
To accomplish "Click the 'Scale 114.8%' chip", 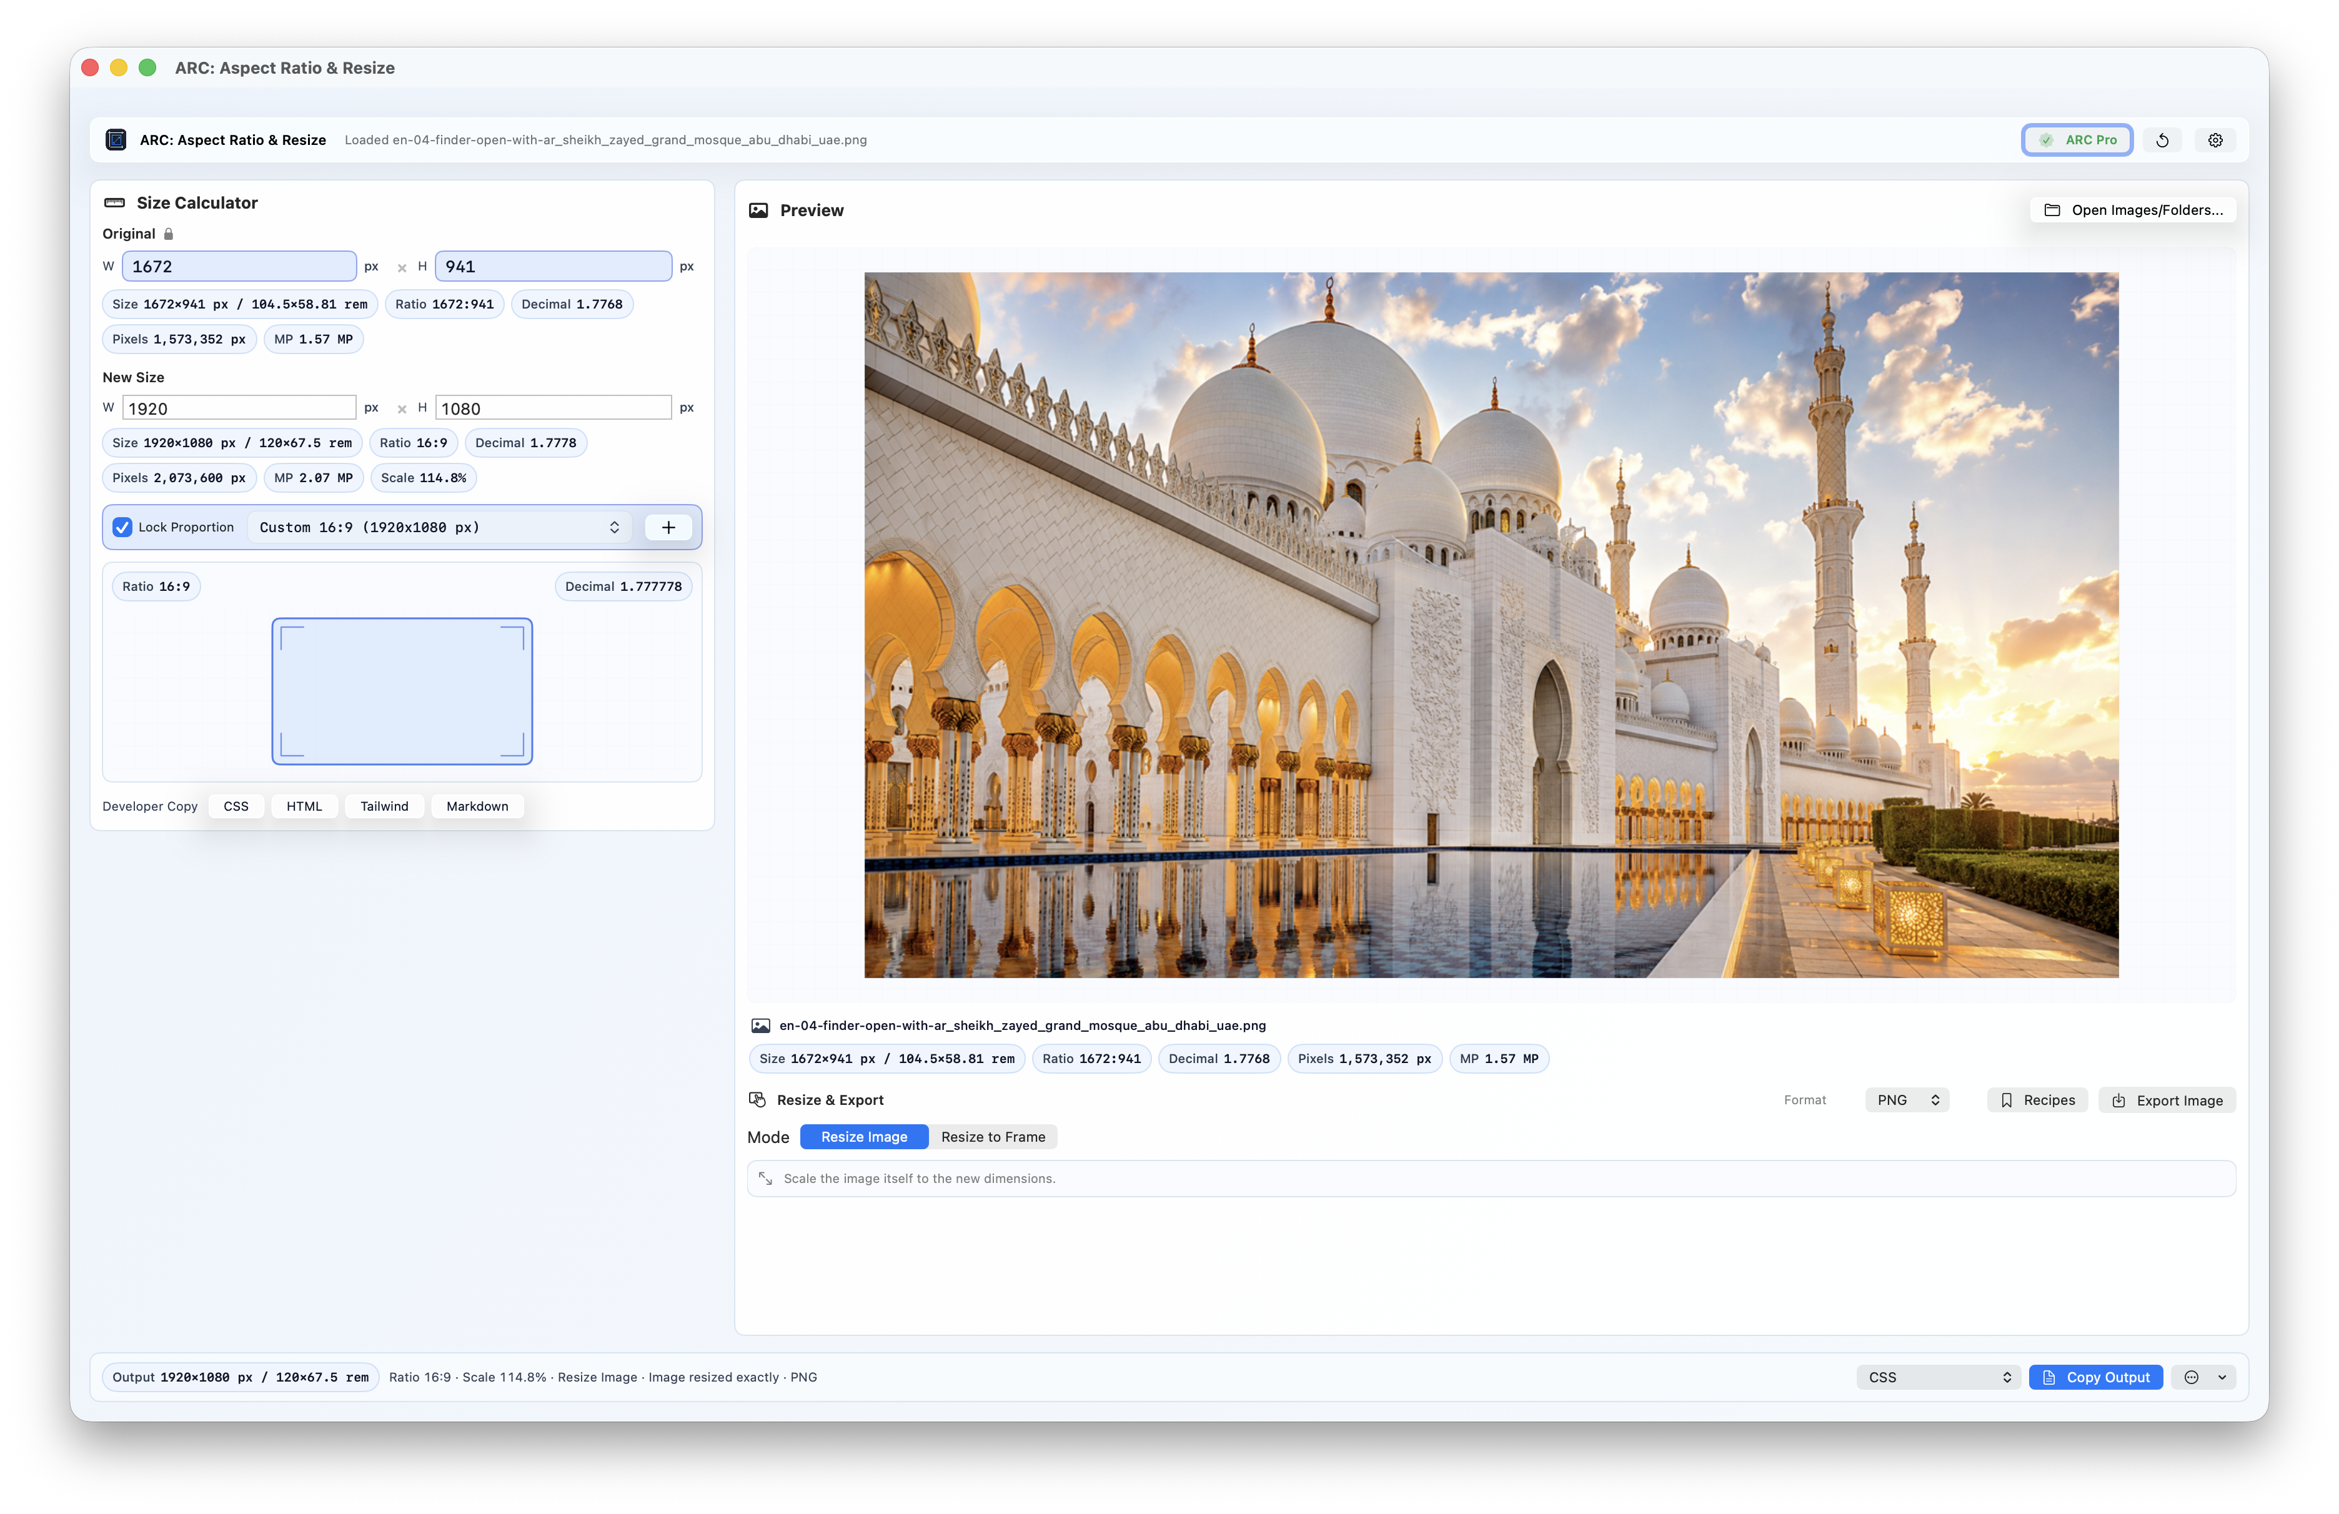I will tap(424, 477).
